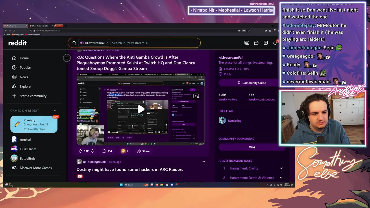
Task: Open the 154 comments on xQc post
Action: (107, 151)
